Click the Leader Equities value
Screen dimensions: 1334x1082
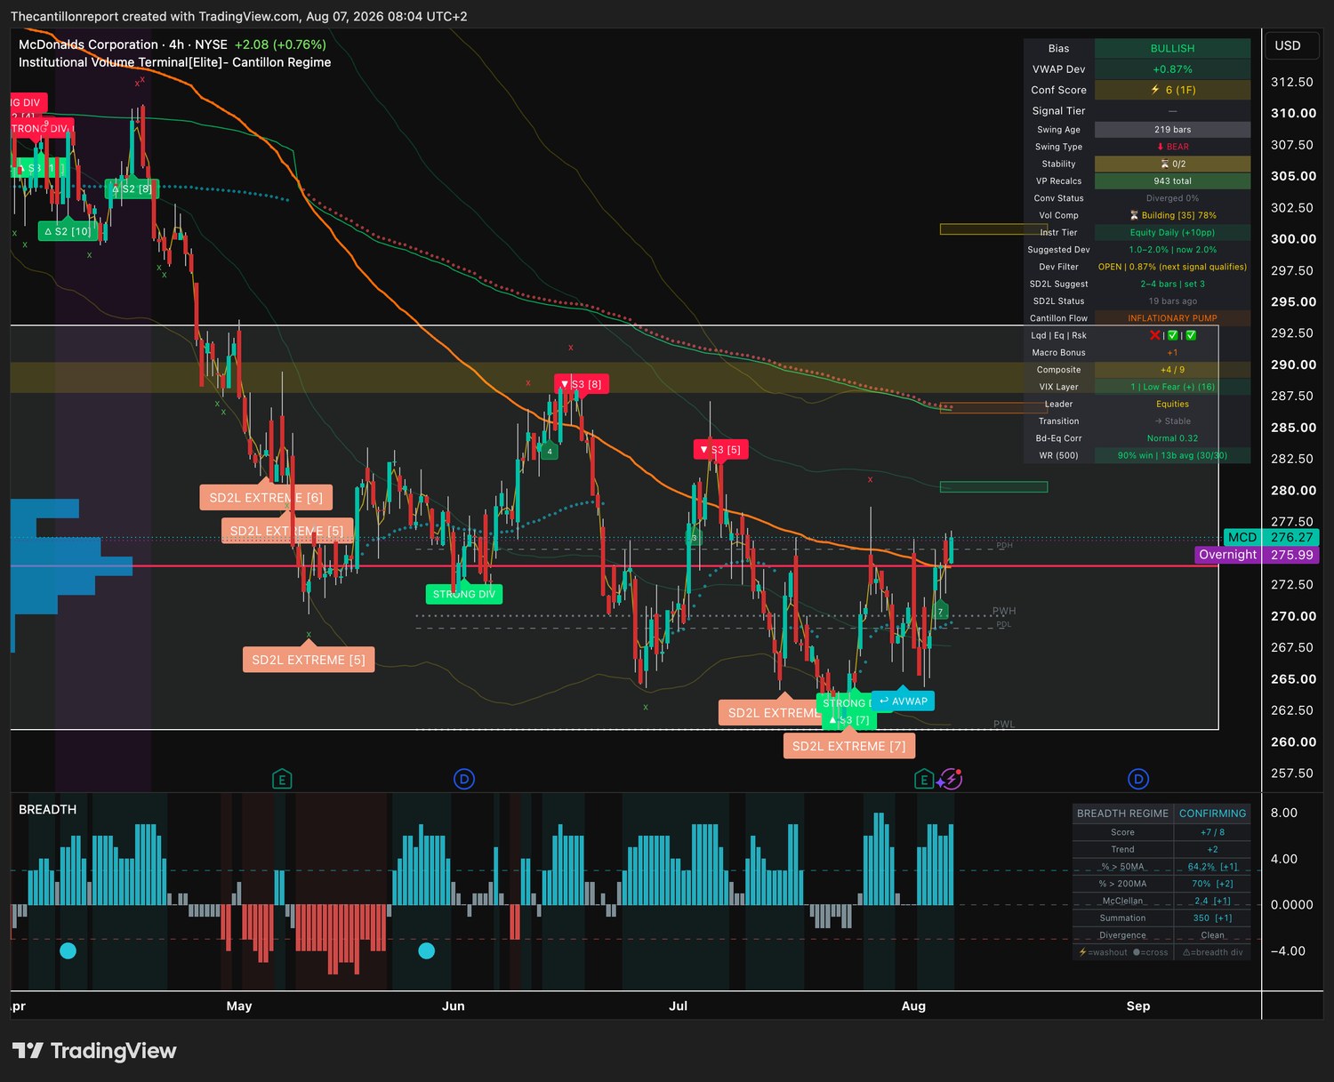[x=1172, y=405]
